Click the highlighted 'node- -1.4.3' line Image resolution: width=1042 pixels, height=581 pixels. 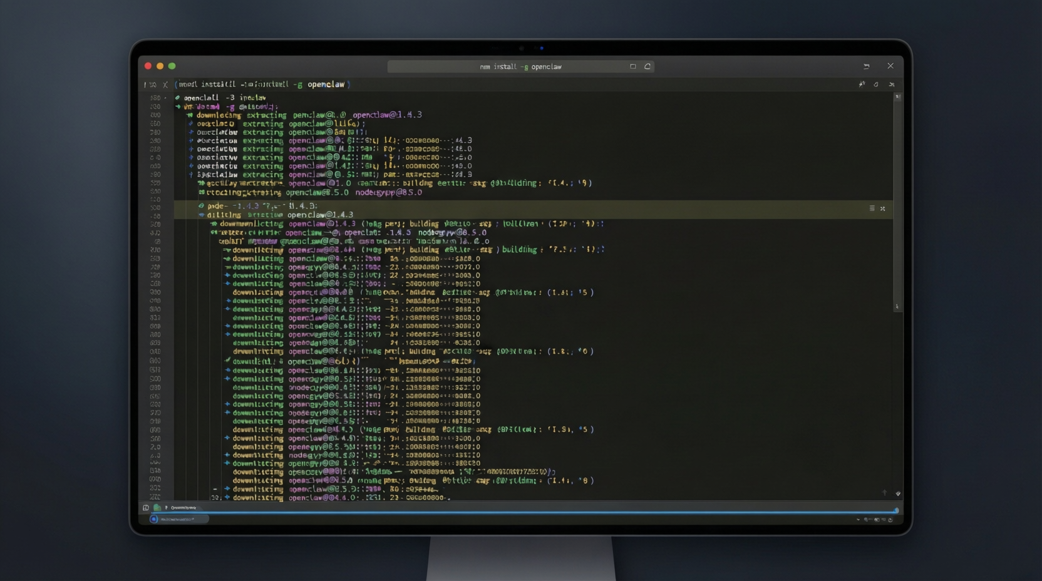[x=262, y=206]
